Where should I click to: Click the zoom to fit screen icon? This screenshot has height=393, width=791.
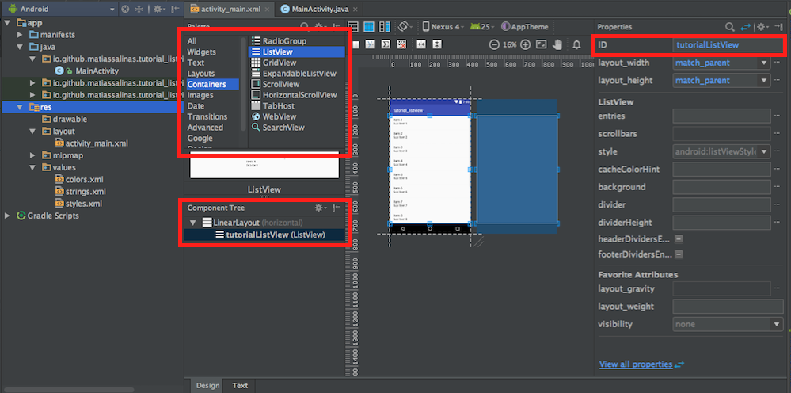coord(541,45)
